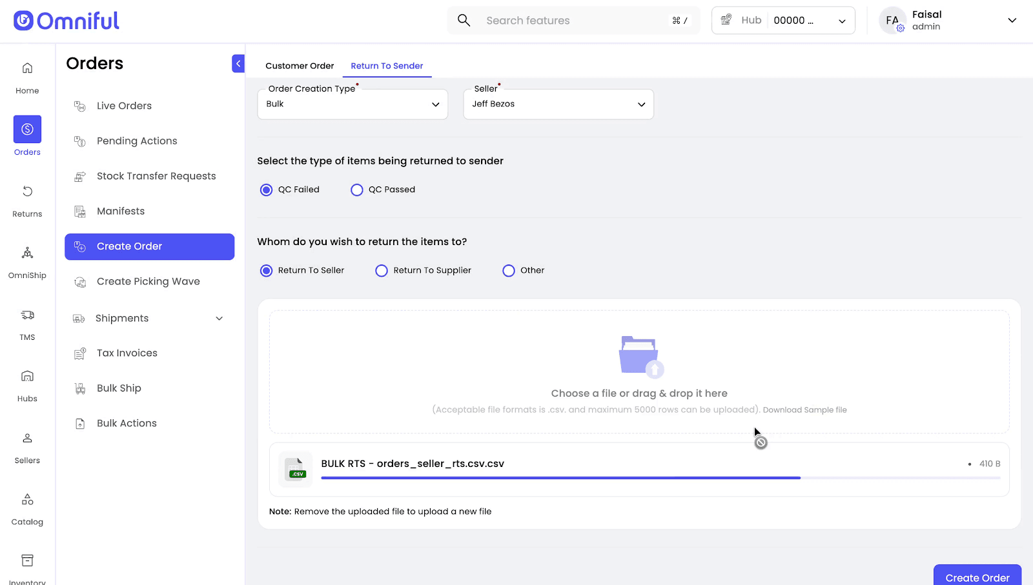Click the file upload progress bar

pyautogui.click(x=660, y=478)
